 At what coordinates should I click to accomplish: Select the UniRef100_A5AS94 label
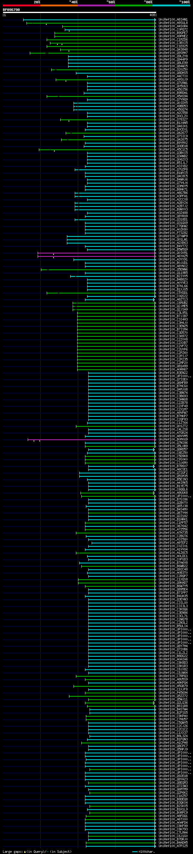[x=173, y=96]
